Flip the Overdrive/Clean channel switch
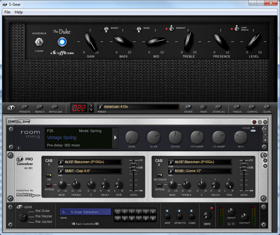Viewport: 280px width, 235px height. (39, 42)
